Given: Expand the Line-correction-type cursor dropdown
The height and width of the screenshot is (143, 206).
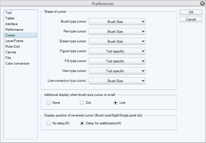Looking at the screenshot, I should pos(117,81).
